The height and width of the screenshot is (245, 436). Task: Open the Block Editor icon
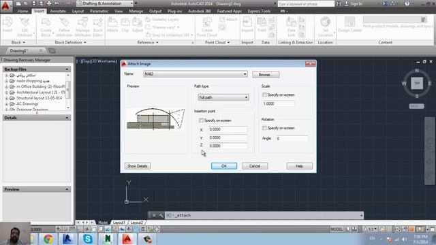point(98,27)
